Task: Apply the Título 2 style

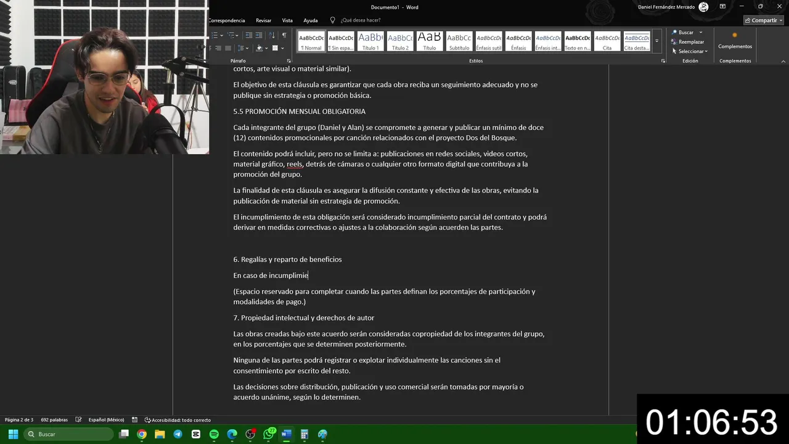Action: tap(400, 41)
